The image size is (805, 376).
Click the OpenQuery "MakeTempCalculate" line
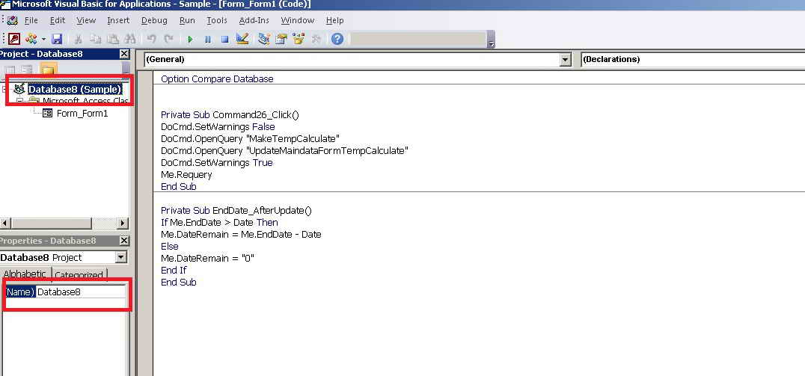[251, 138]
